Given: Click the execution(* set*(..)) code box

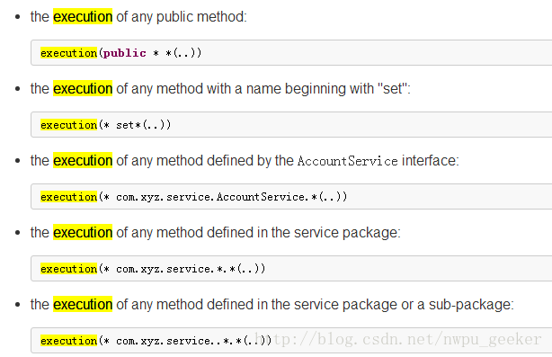Looking at the screenshot, I should click(291, 125).
